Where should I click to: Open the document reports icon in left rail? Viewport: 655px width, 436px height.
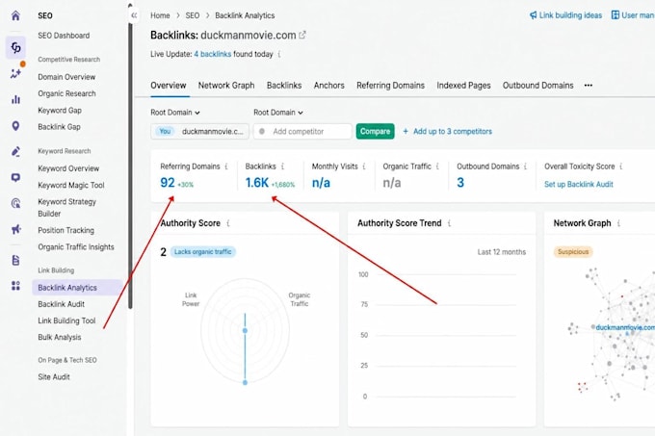point(15,260)
